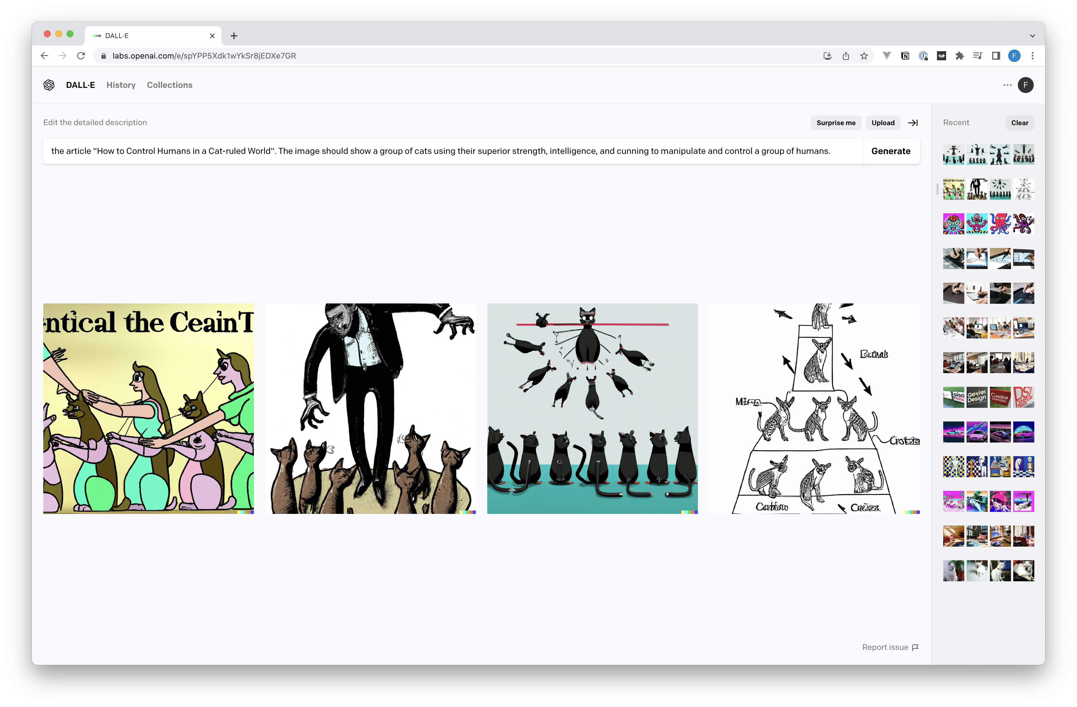
Task: Click the share page icon
Action: (x=846, y=56)
